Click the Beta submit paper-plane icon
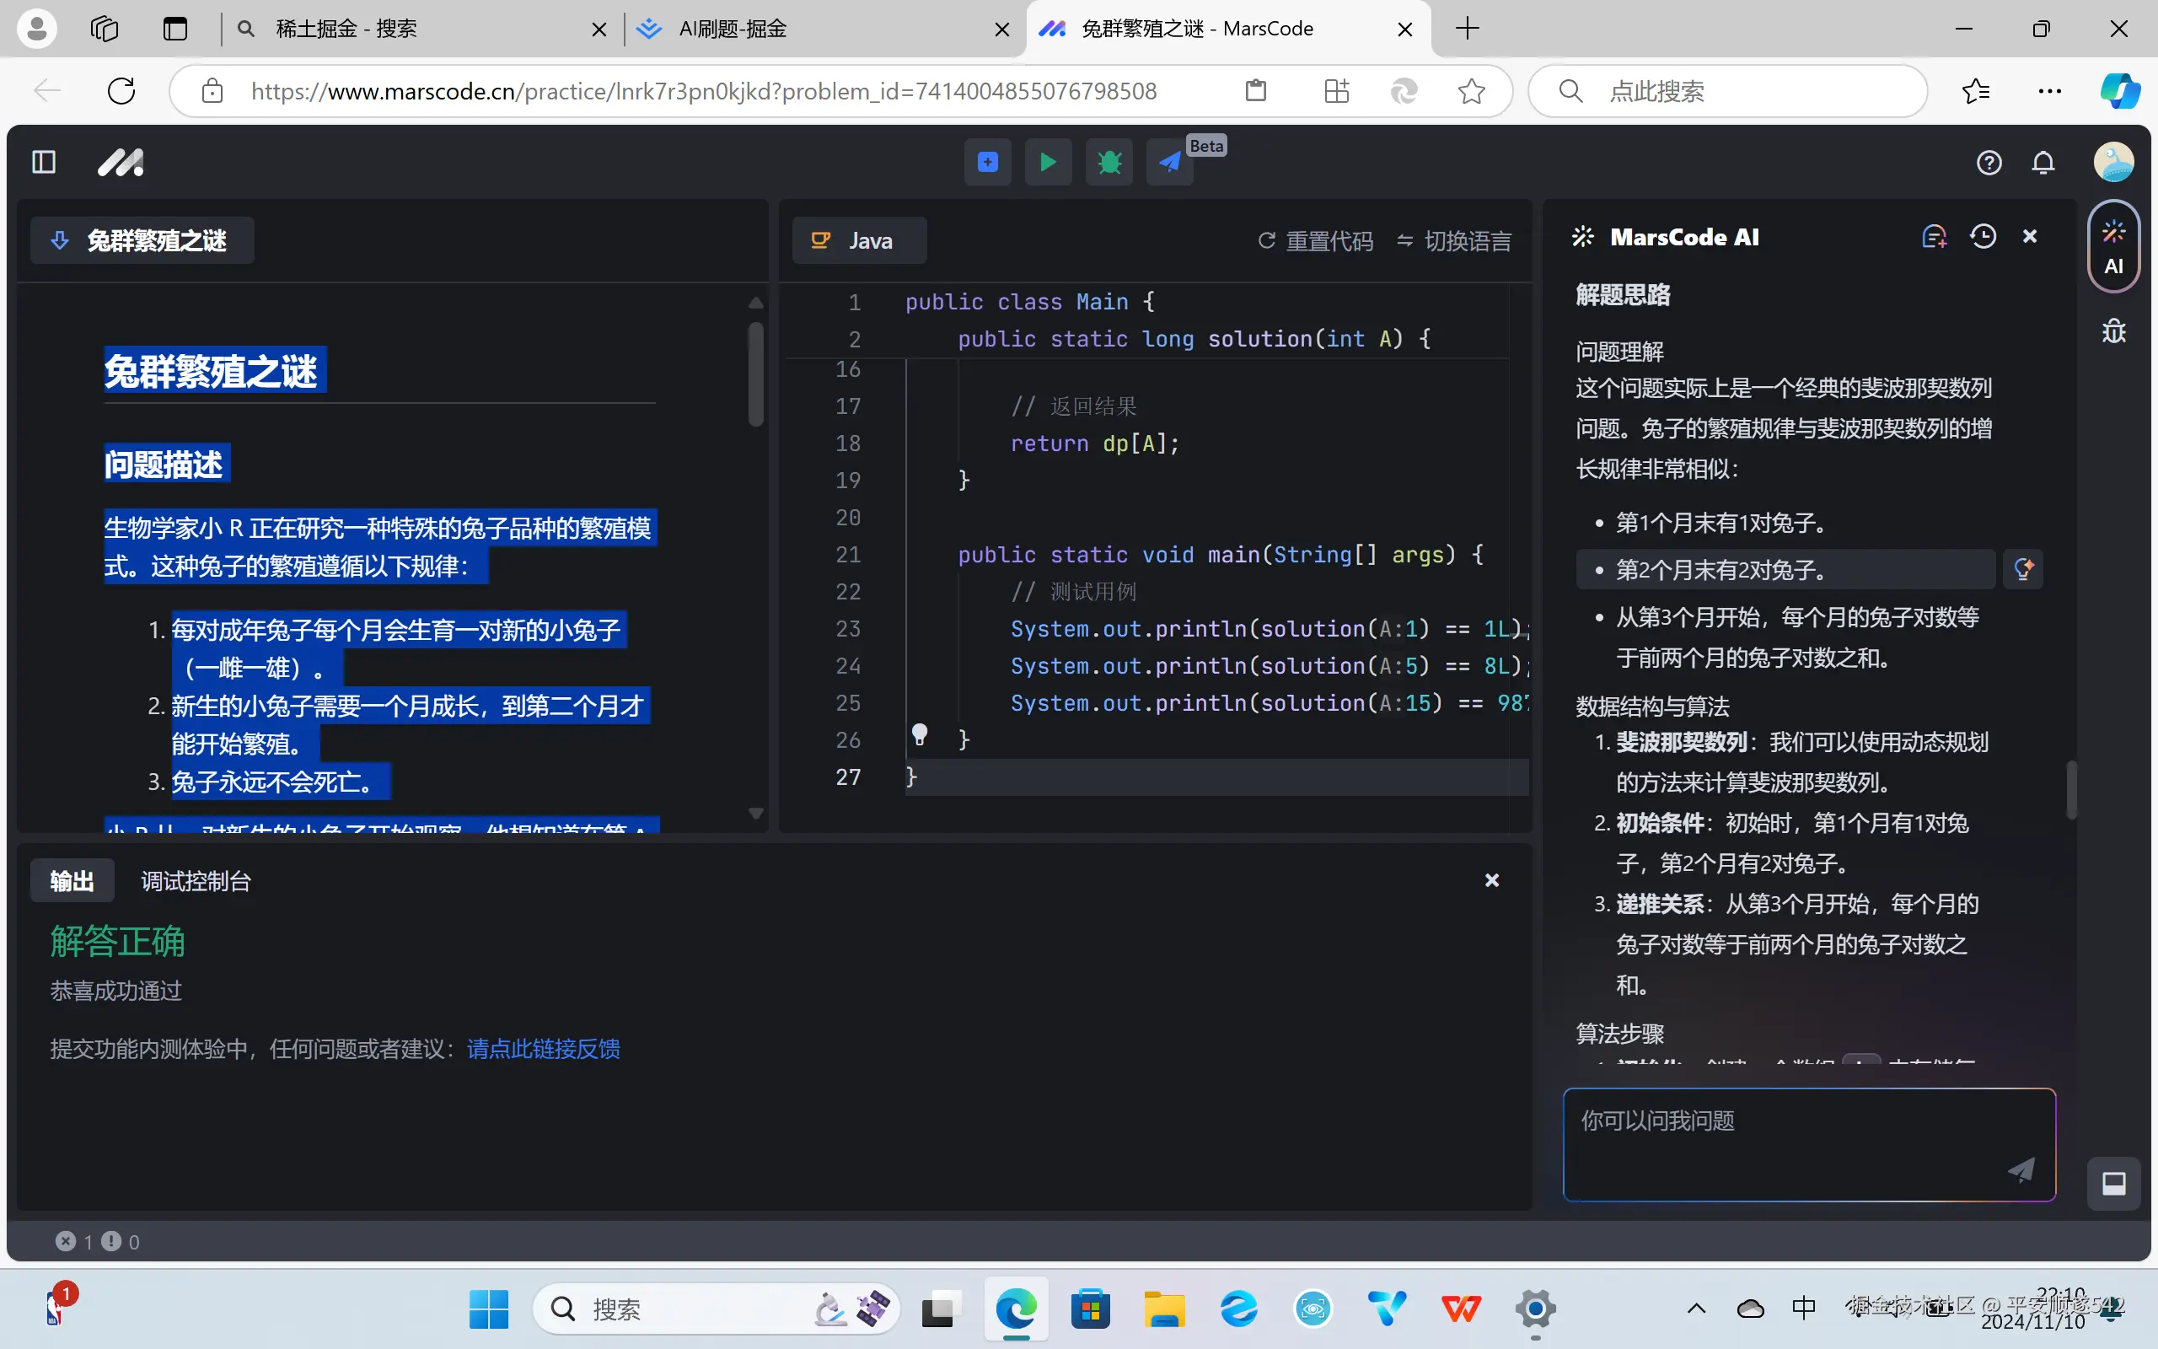The height and width of the screenshot is (1349, 2158). coord(1169,163)
